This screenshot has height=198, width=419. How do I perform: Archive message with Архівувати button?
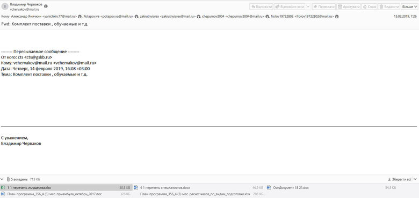(349, 6)
